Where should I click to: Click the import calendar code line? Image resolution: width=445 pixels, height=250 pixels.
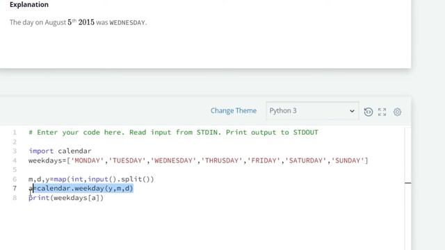click(60, 151)
